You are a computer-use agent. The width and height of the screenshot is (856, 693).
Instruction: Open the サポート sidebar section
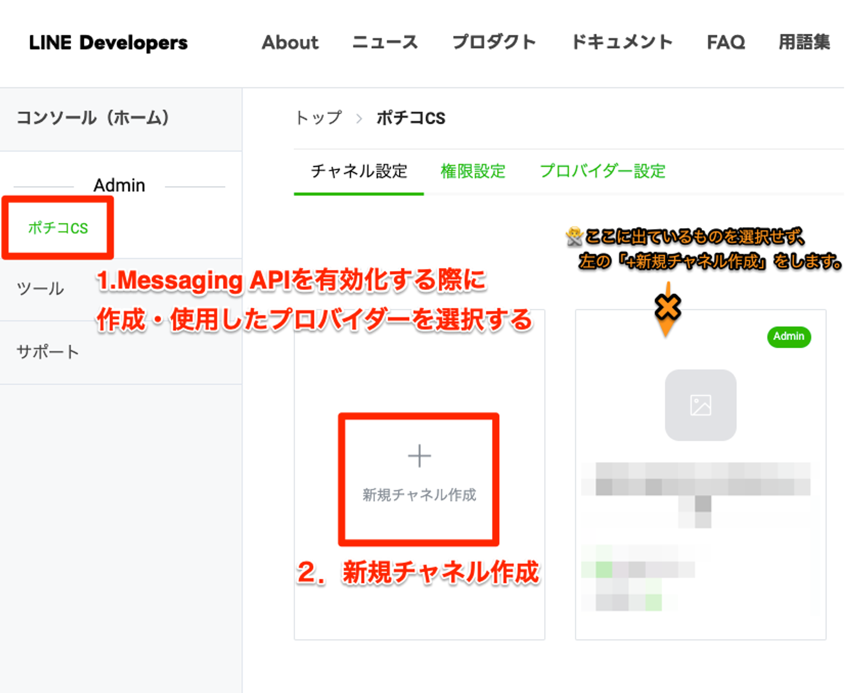point(48,352)
